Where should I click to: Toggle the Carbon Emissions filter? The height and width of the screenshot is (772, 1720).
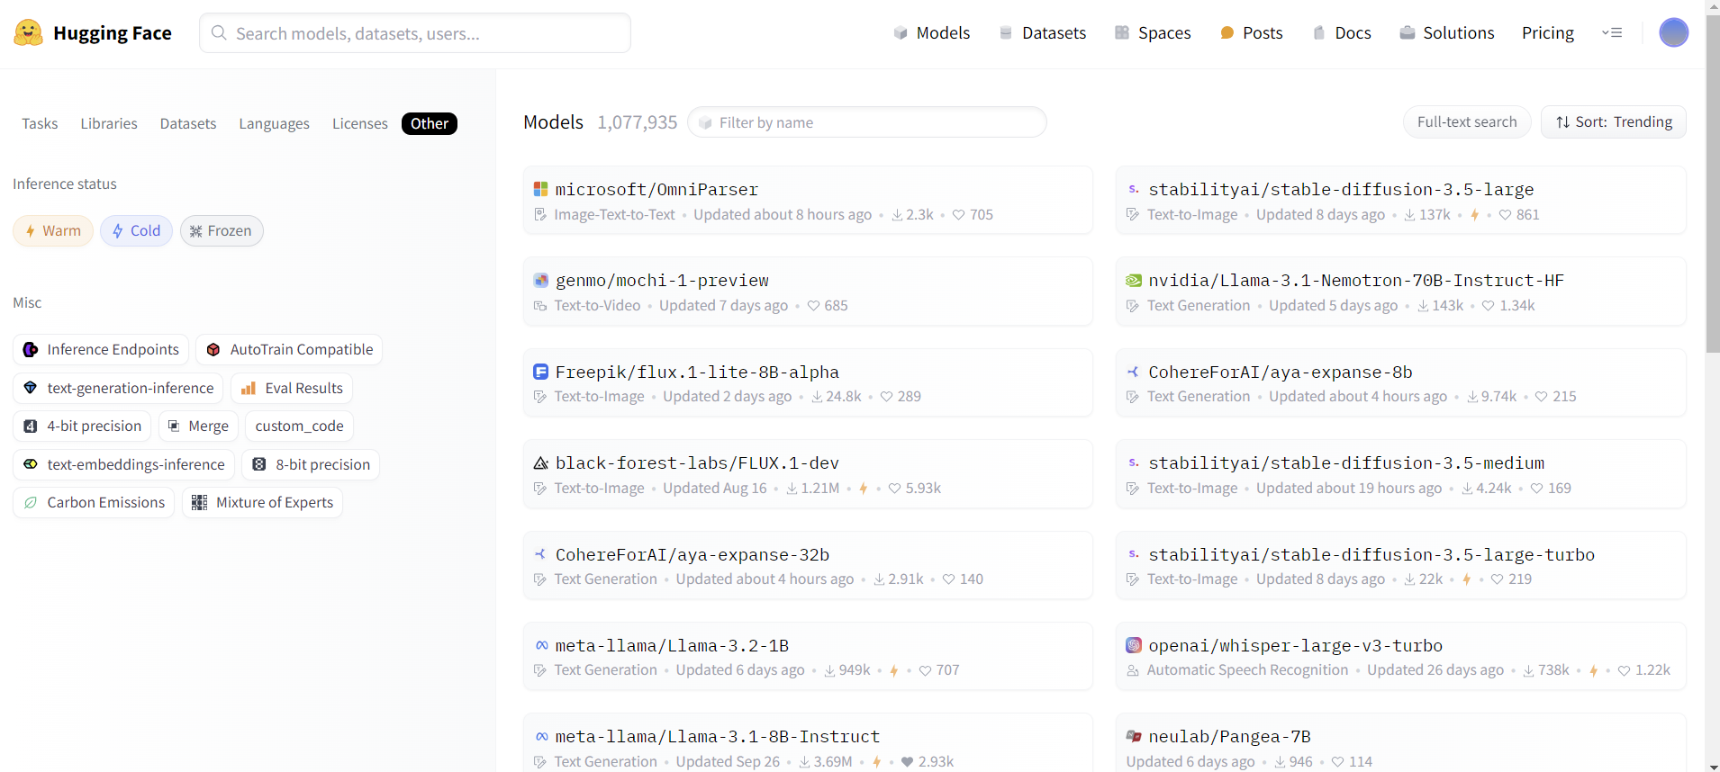coord(94,502)
